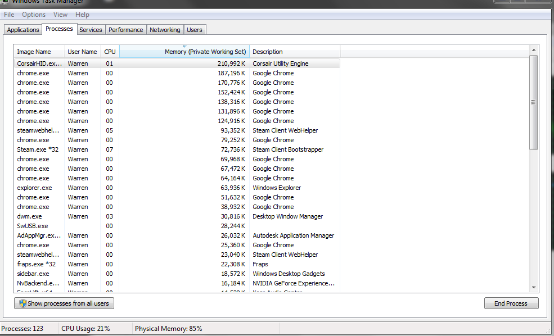Select the chrome.exe row using 152,424 K
The height and width of the screenshot is (336, 554).
(177, 92)
